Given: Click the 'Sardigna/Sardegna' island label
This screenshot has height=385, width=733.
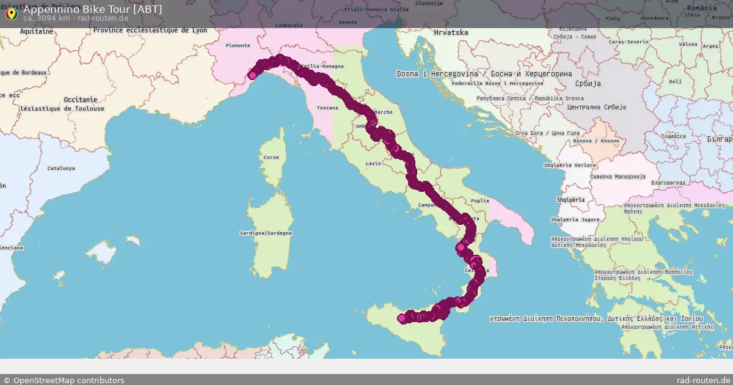Looking at the screenshot, I should pos(266,233).
